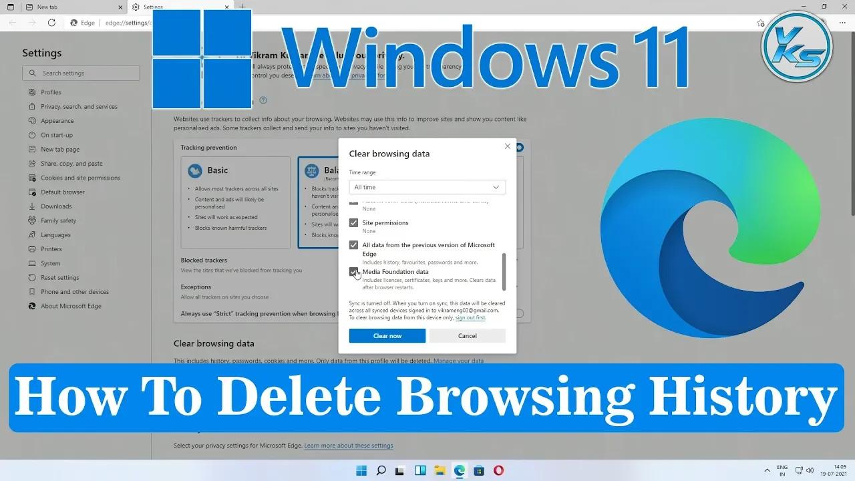Click the network icon in system tray

[798, 470]
